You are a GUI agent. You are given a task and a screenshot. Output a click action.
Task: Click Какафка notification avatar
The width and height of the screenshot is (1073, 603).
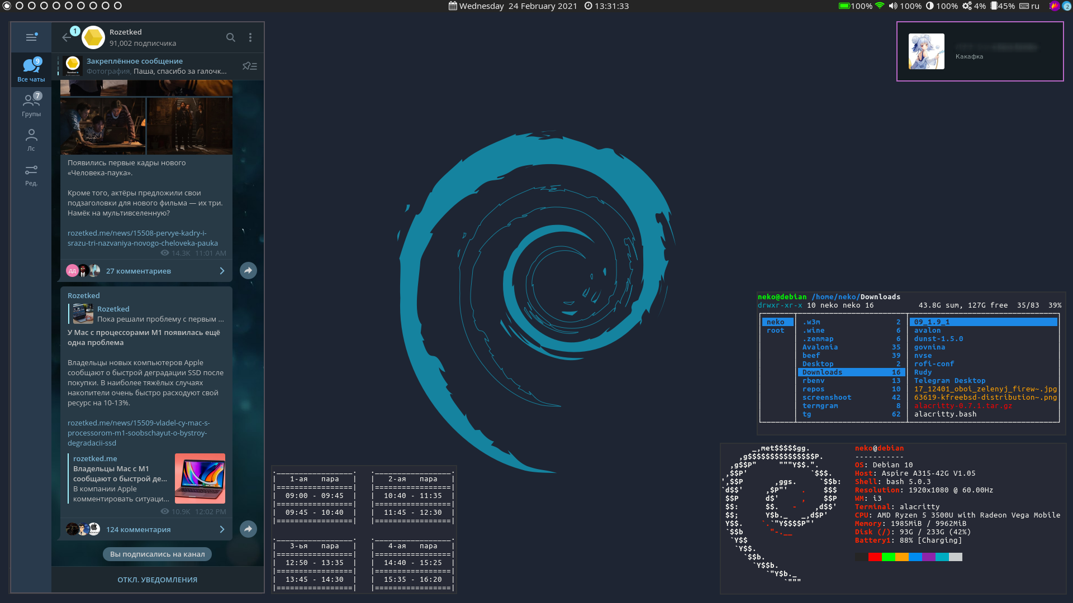[x=927, y=51]
